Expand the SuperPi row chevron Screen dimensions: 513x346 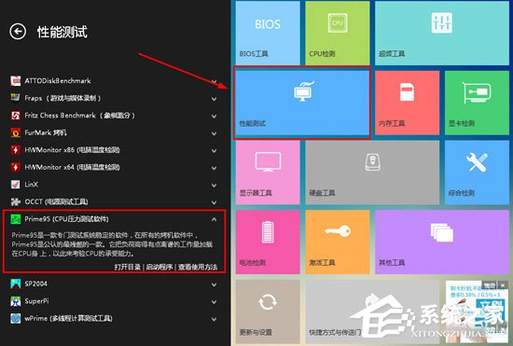(214, 301)
